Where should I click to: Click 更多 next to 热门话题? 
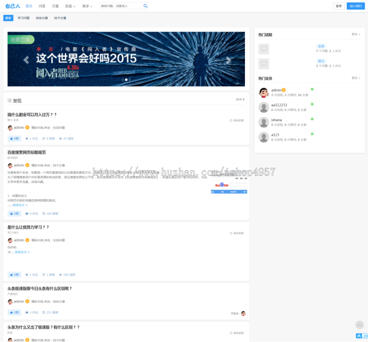(356, 34)
